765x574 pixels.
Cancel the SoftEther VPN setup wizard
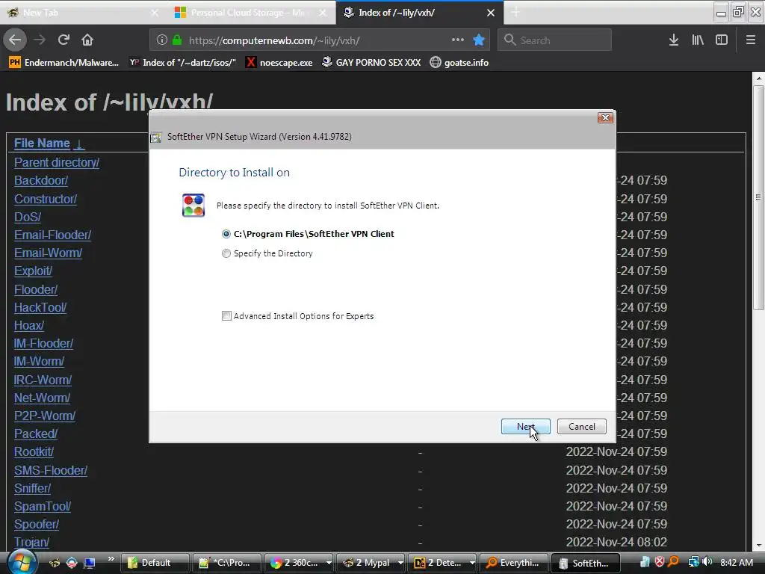click(x=581, y=426)
